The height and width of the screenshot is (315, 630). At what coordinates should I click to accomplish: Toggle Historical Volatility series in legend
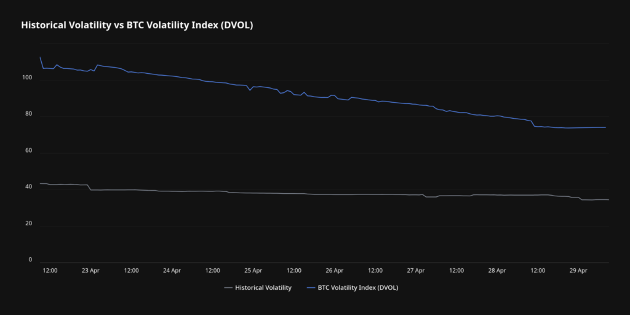[x=263, y=287]
